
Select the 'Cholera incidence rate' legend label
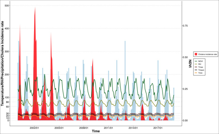207,54
